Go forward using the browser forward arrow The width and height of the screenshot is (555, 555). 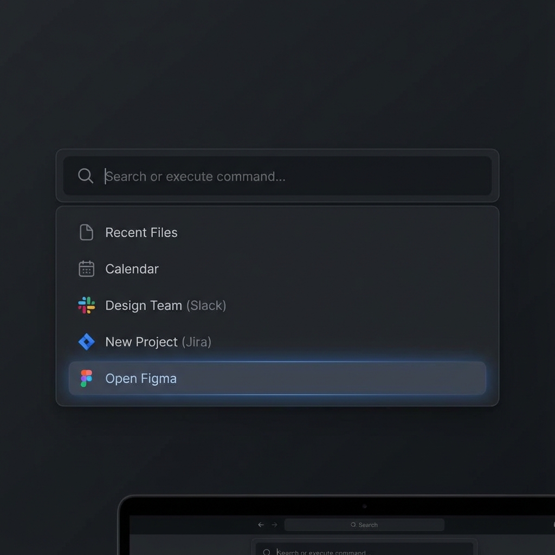tap(275, 524)
